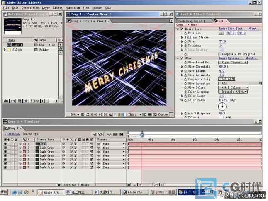This screenshot has height=201, width=268.
Task: Click the timeline current time indicator
Action: (x=142, y=135)
